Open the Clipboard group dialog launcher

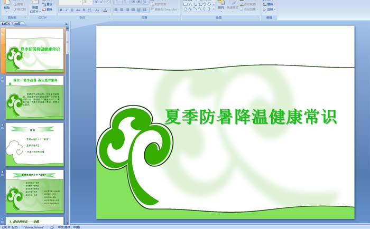[26, 17]
